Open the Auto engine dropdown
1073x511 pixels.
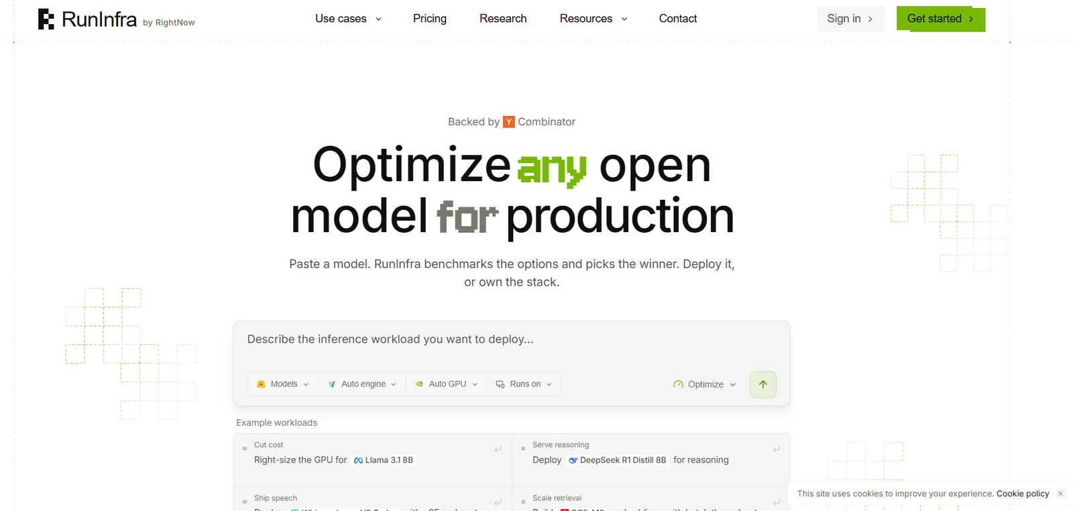click(x=362, y=384)
